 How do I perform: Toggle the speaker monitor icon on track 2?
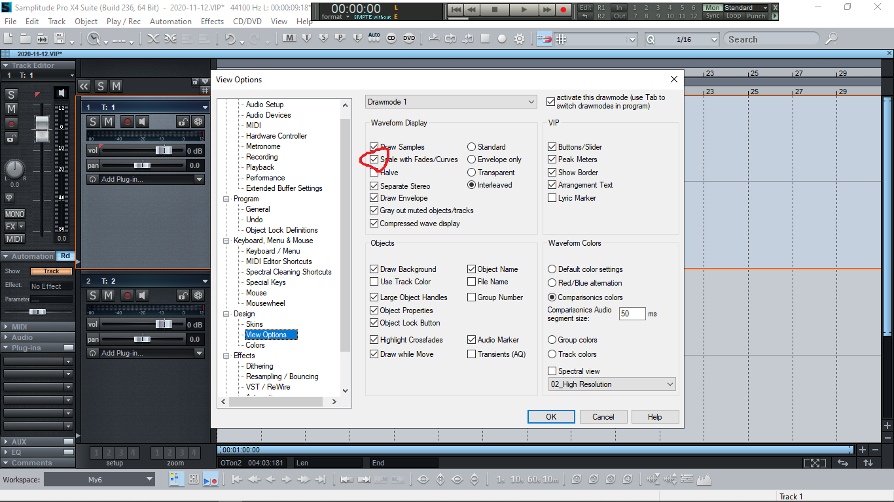(x=143, y=295)
